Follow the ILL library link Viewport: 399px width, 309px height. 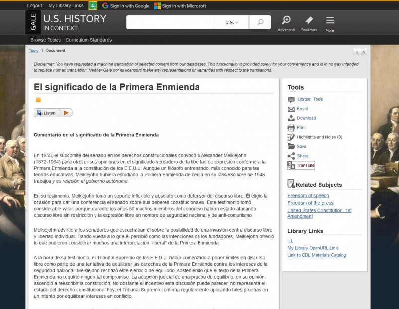pos(290,241)
